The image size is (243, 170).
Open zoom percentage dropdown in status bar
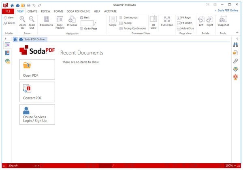click(235, 166)
